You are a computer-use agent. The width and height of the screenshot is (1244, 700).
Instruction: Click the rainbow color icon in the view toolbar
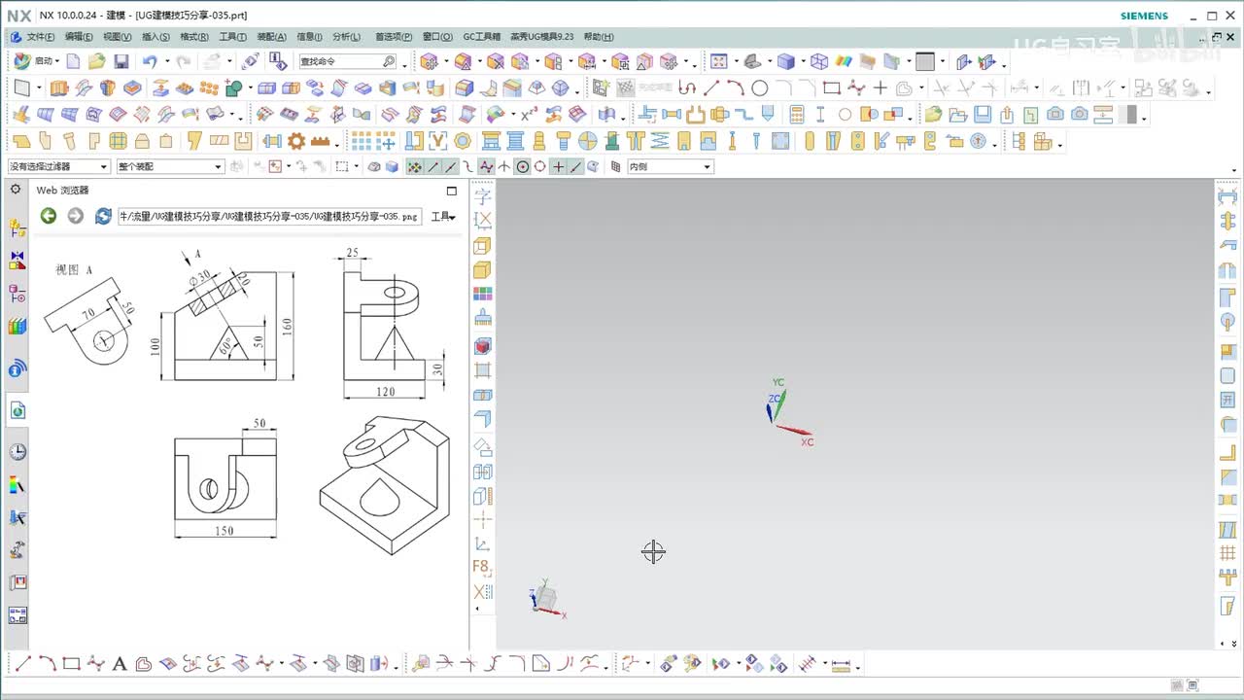844,61
